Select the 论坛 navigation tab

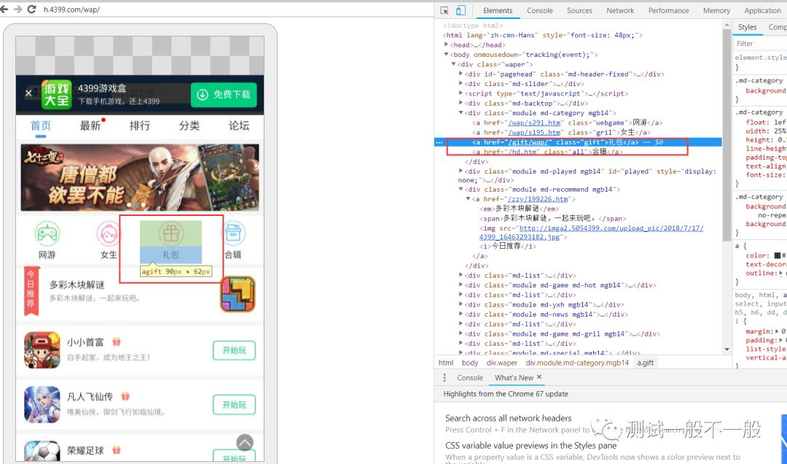pos(239,125)
